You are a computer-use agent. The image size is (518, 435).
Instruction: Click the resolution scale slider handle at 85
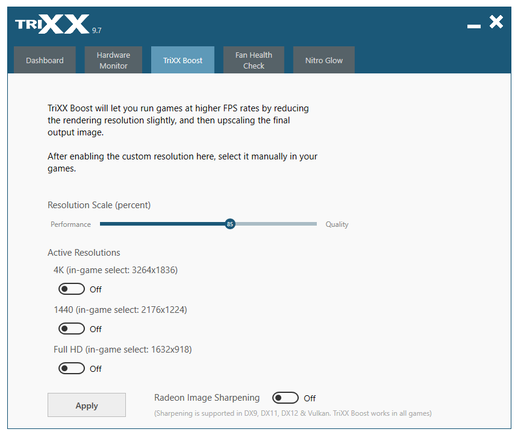point(230,224)
